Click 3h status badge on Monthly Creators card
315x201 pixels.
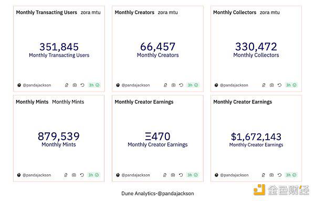193,85
